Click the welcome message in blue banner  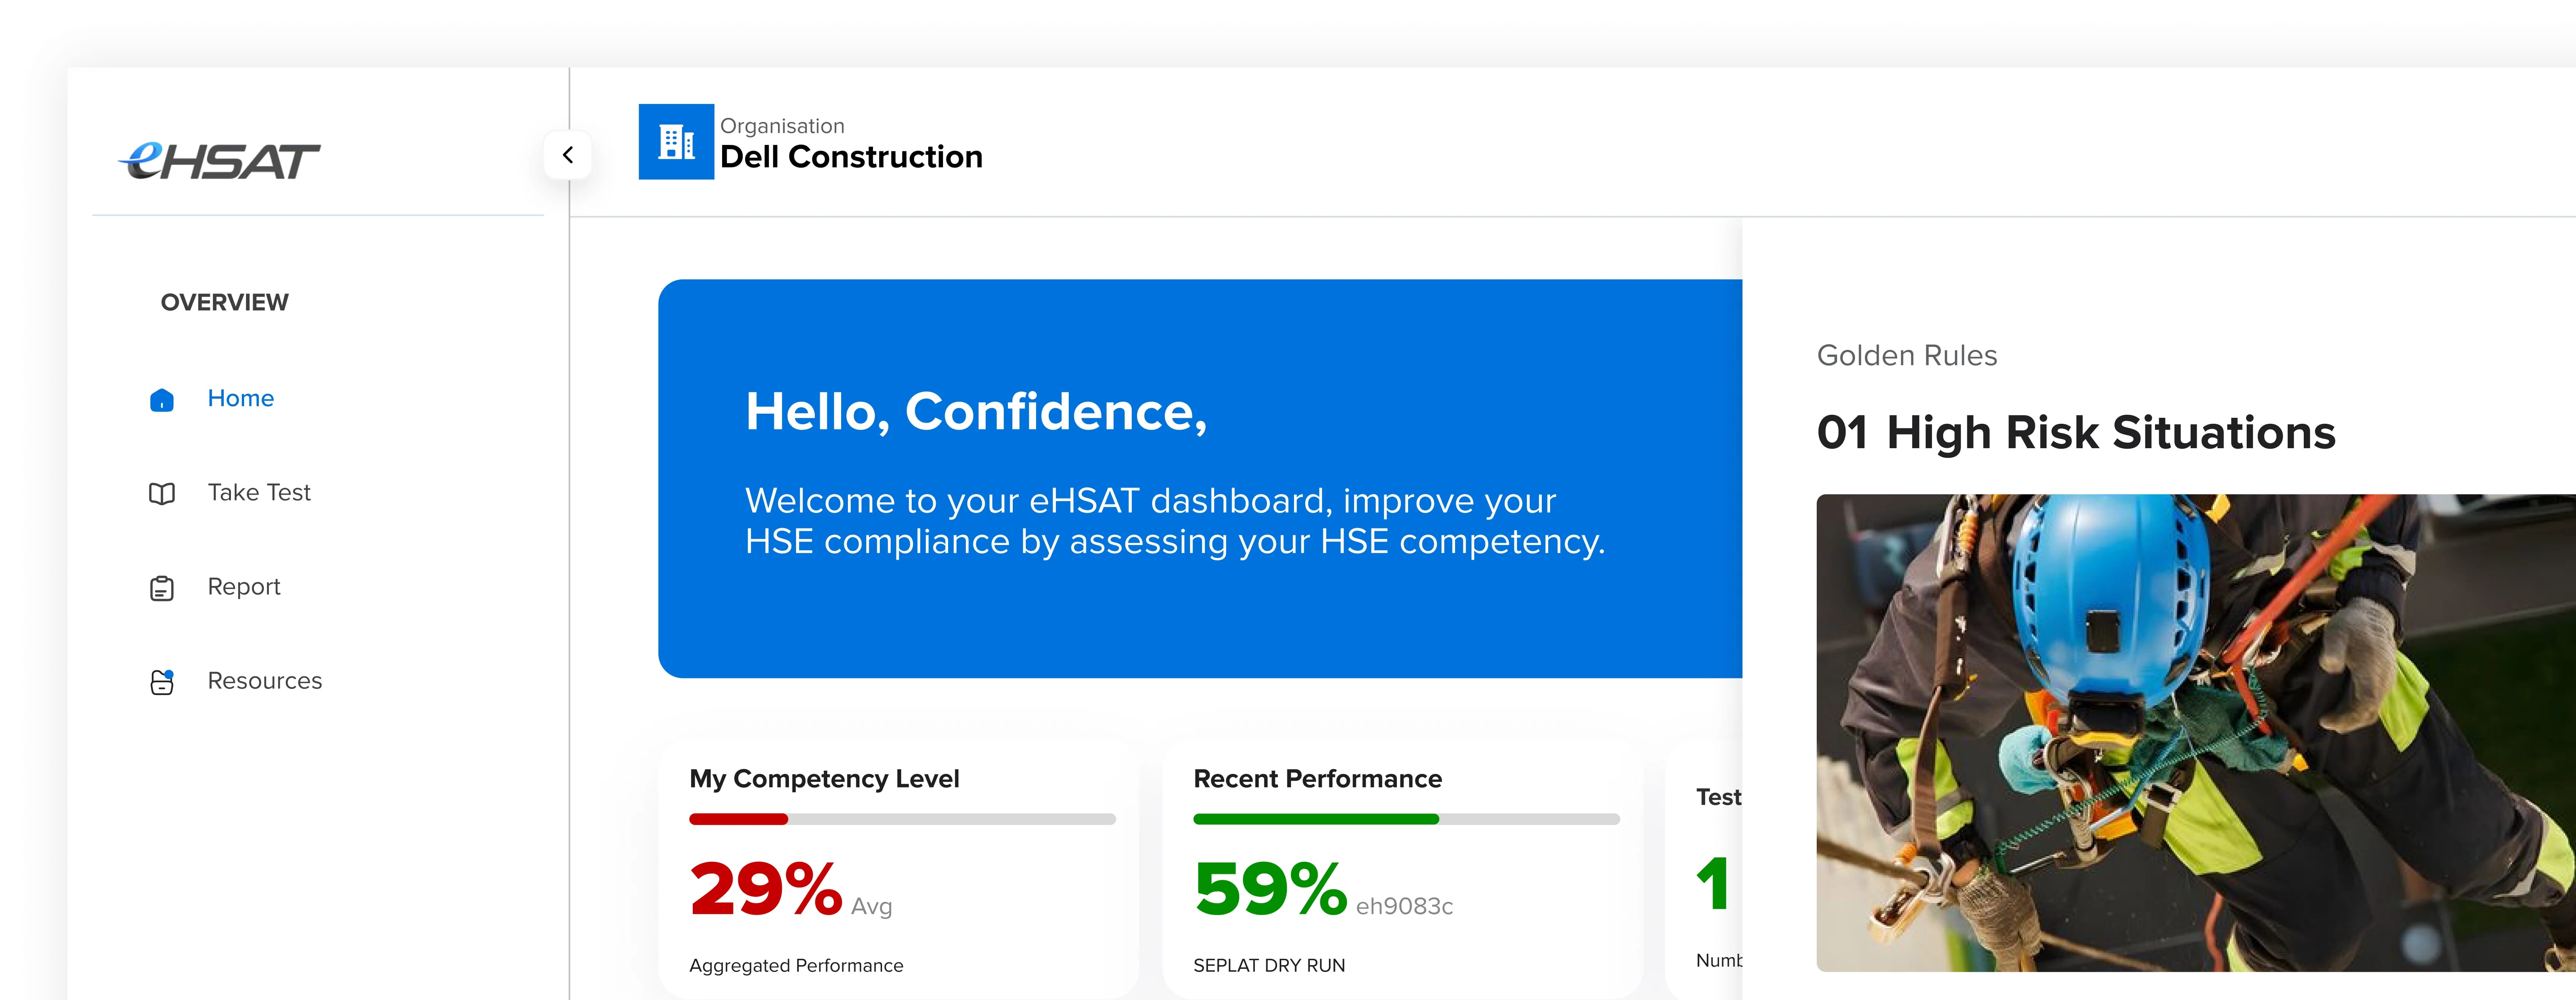pos(1175,521)
